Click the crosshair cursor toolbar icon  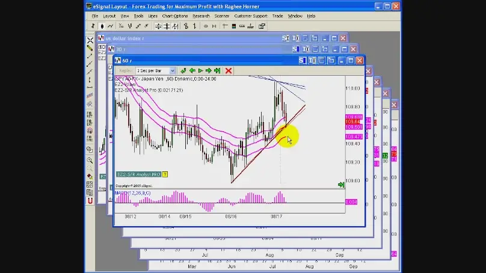point(225,26)
